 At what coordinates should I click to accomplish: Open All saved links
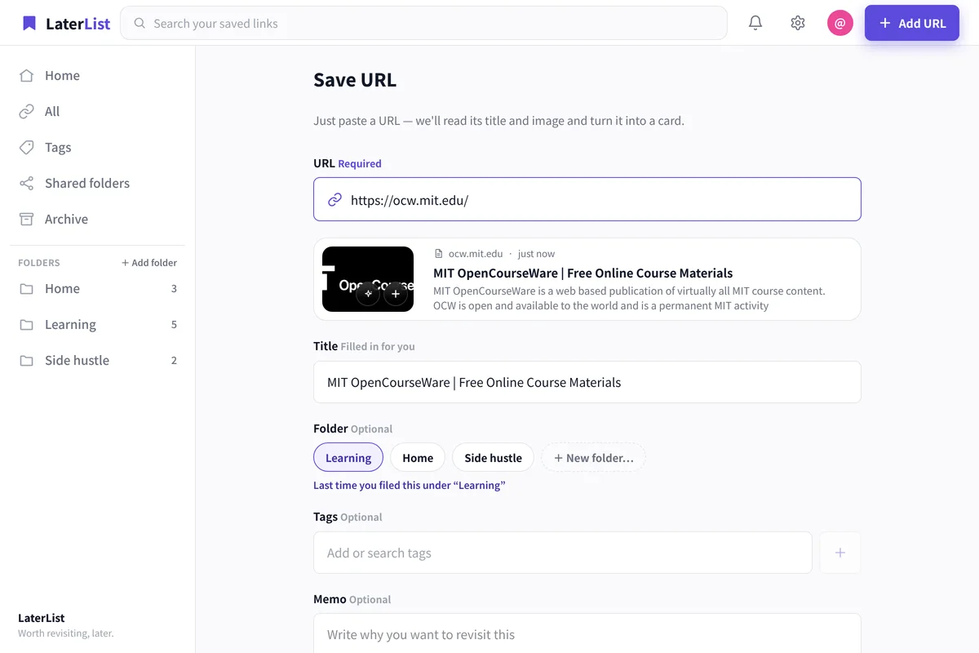click(x=98, y=111)
